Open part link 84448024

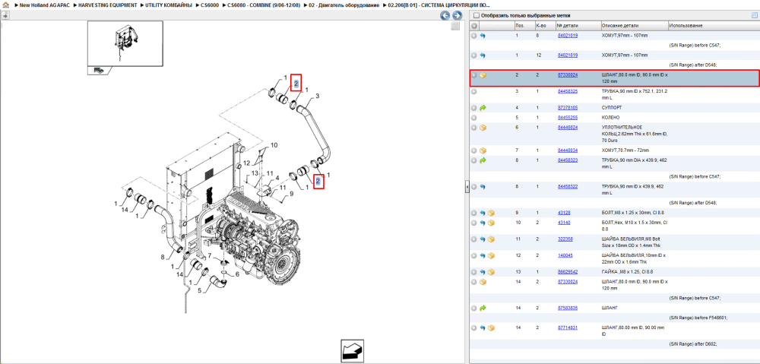point(568,127)
